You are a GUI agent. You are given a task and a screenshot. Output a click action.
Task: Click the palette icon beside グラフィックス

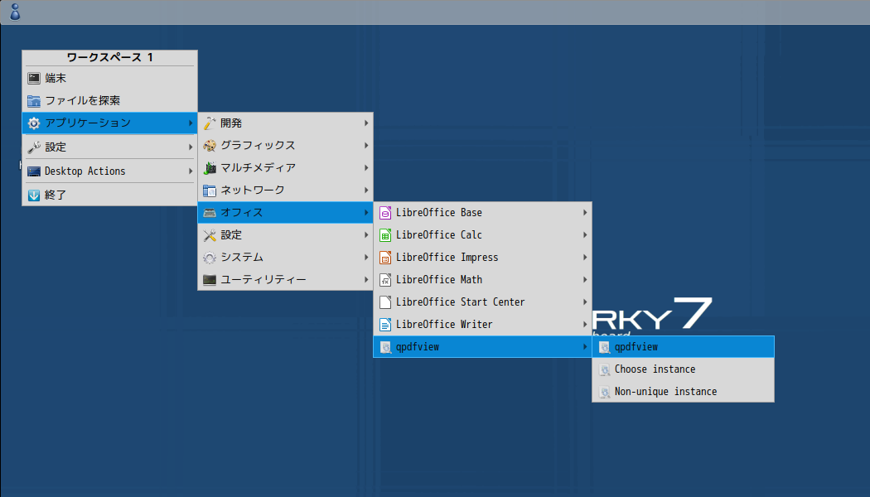point(209,145)
